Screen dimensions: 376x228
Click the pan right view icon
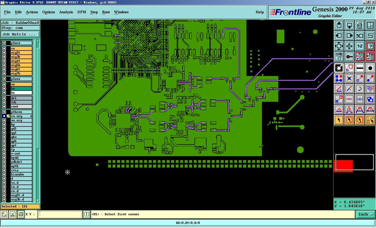coord(349,36)
